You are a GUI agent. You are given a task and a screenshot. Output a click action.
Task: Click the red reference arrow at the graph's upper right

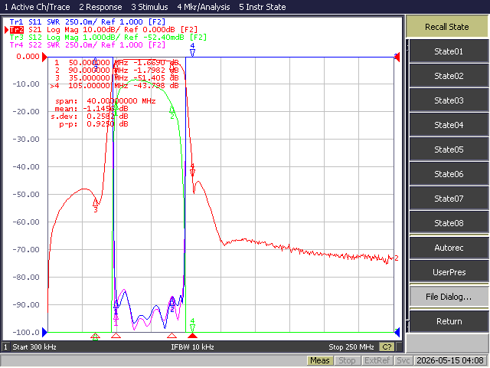(397, 58)
